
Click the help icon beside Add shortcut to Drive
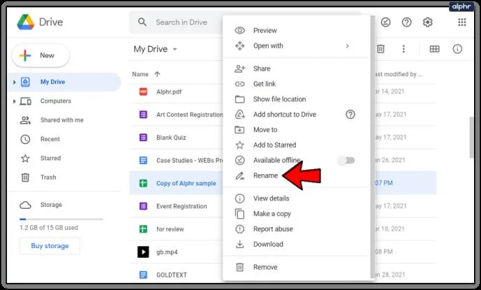tap(350, 115)
